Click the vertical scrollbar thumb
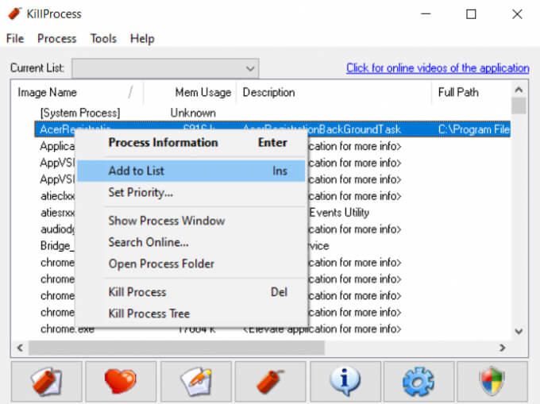540x404 pixels. click(x=519, y=106)
